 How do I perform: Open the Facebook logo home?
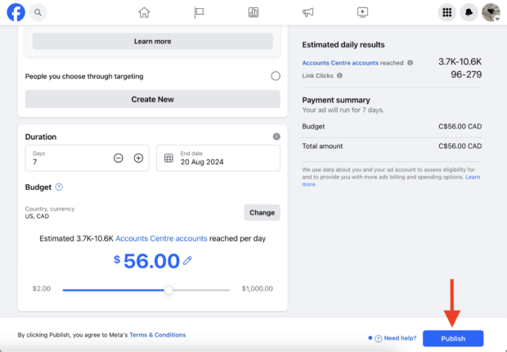pyautogui.click(x=16, y=12)
